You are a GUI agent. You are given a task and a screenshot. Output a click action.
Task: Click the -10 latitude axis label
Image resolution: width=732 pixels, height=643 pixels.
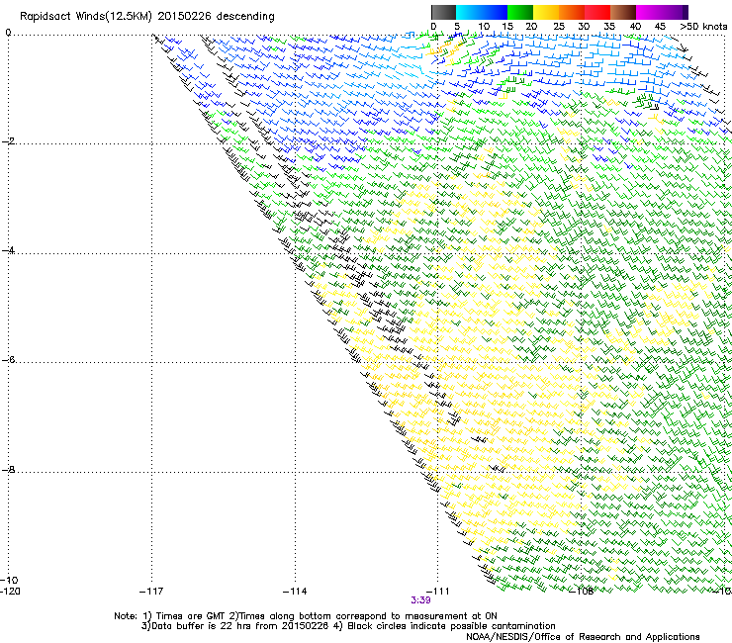click(x=10, y=580)
